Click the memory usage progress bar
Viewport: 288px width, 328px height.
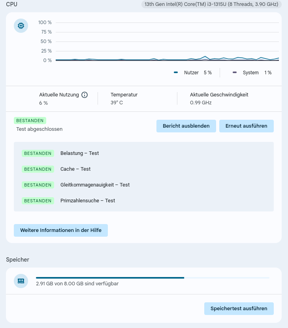pyautogui.click(x=152, y=278)
